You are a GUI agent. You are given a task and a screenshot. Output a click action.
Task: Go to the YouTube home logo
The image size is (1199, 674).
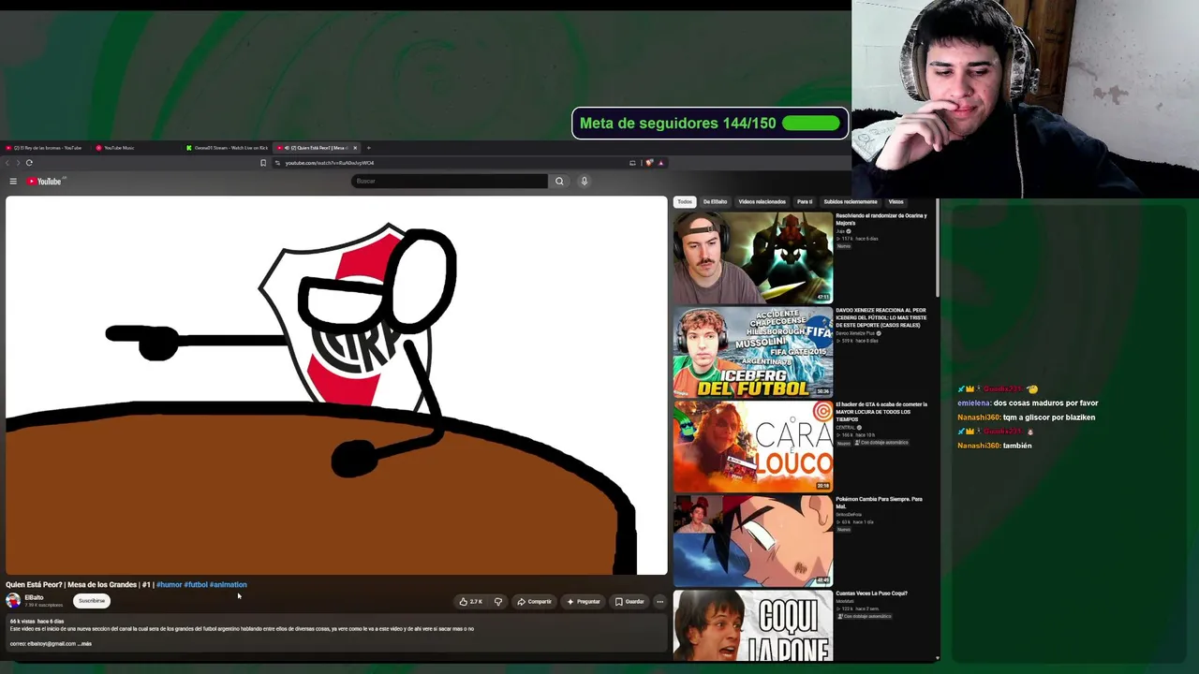point(45,182)
